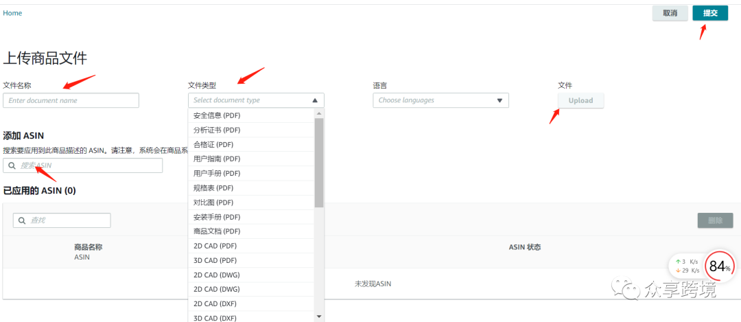
Task: Select 用户指南 (PDF) option
Action: coord(251,159)
